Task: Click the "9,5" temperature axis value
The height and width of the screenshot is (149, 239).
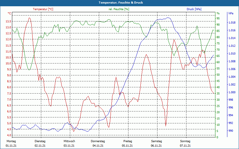Action: (9, 69)
